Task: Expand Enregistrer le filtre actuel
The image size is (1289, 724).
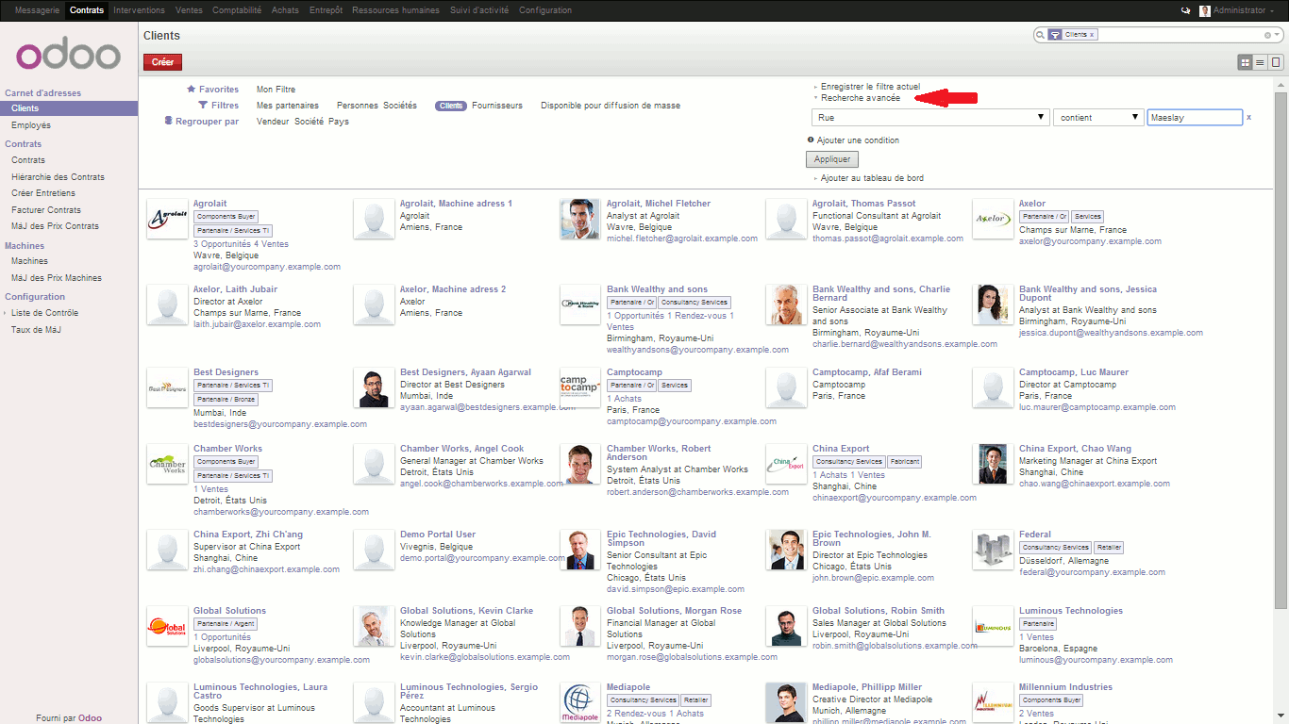Action: coord(870,86)
